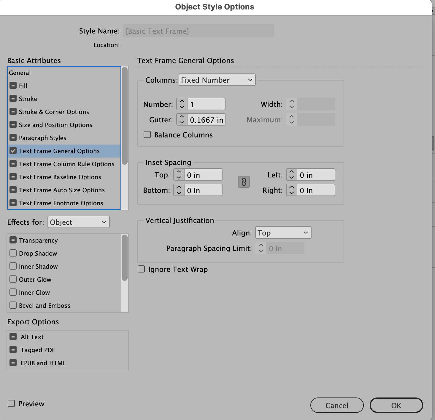Check Ignore Text Wrap
435x420 pixels.
coord(141,269)
